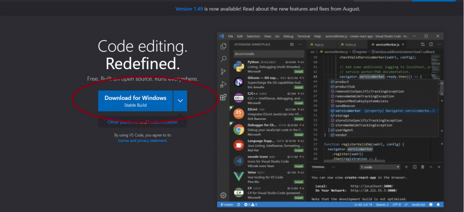Open Extensions panel more actions ellipsis

[x=300, y=45]
